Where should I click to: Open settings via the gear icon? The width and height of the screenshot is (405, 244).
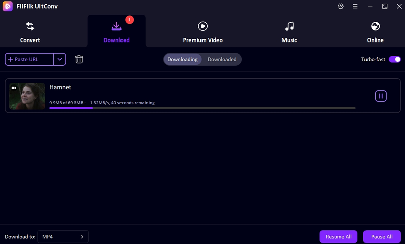click(340, 6)
